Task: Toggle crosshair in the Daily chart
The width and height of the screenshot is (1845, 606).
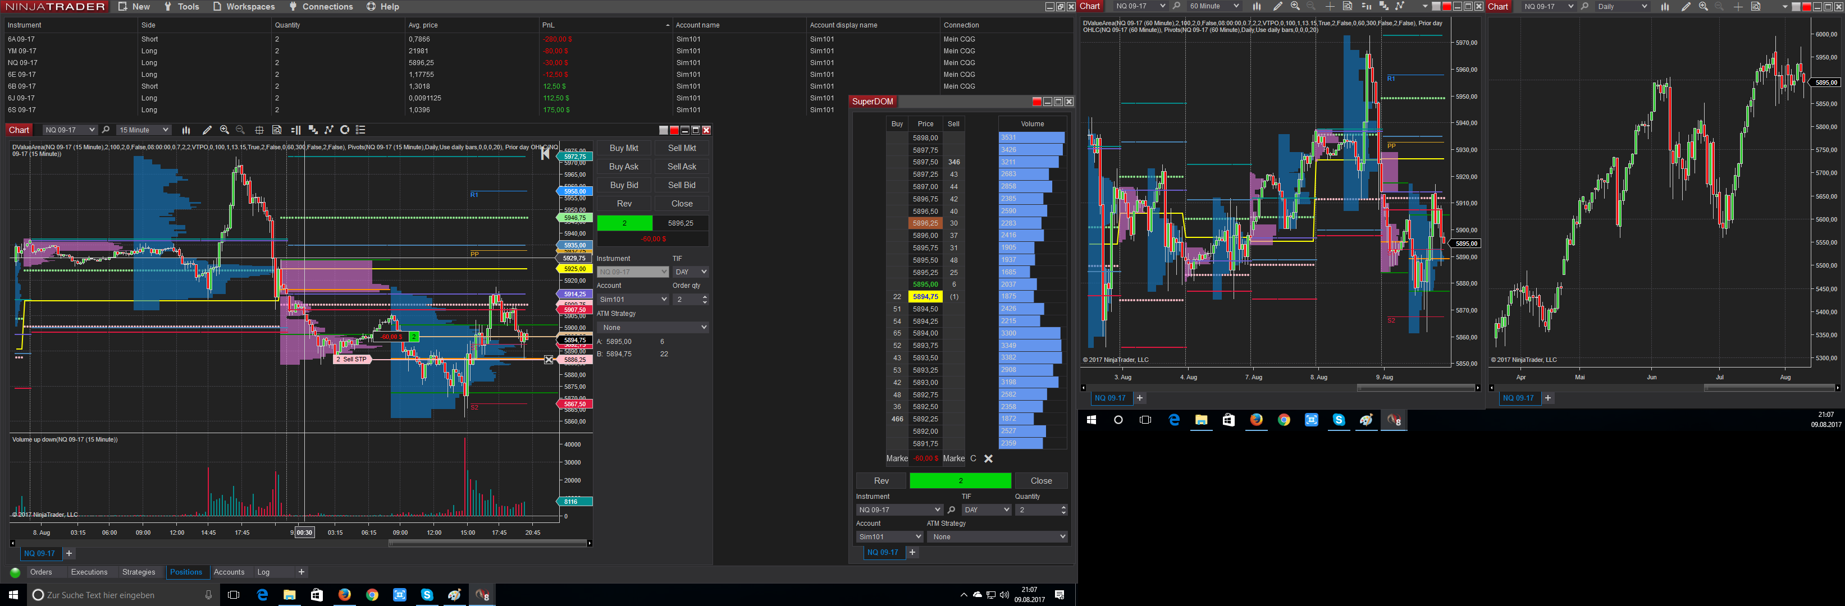Action: click(1738, 6)
